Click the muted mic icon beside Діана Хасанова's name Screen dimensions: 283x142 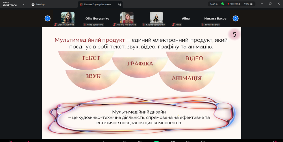click(x=55, y=25)
